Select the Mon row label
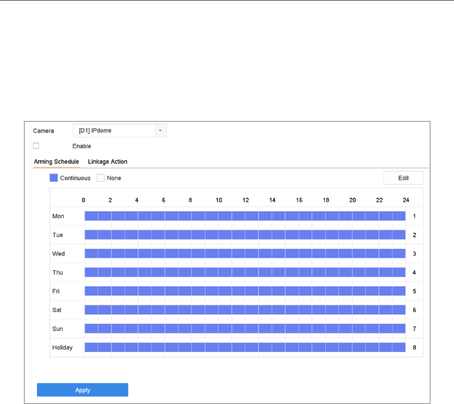 (59, 216)
